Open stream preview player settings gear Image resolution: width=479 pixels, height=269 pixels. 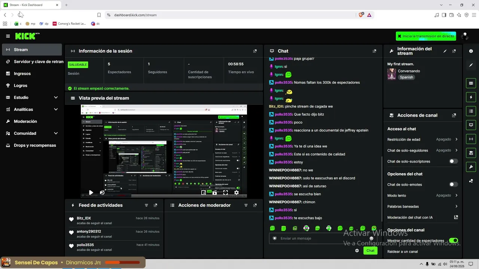click(x=236, y=193)
